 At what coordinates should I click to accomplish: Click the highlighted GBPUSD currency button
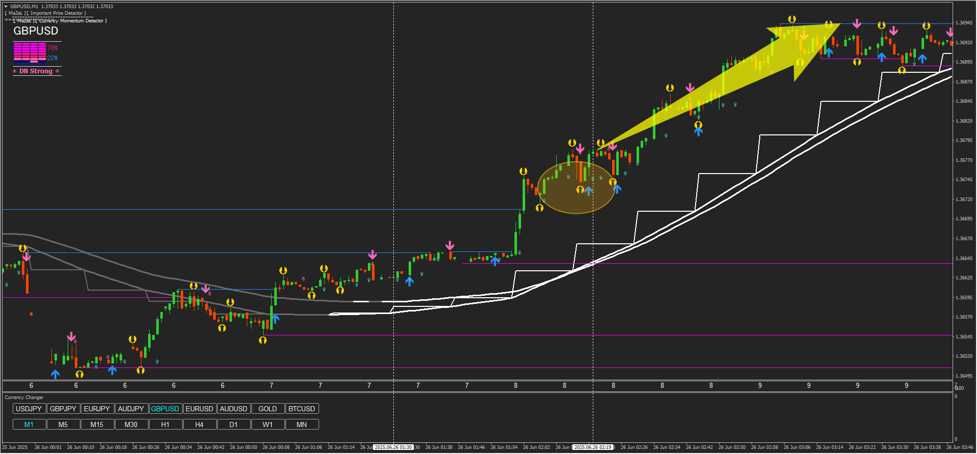(x=165, y=409)
